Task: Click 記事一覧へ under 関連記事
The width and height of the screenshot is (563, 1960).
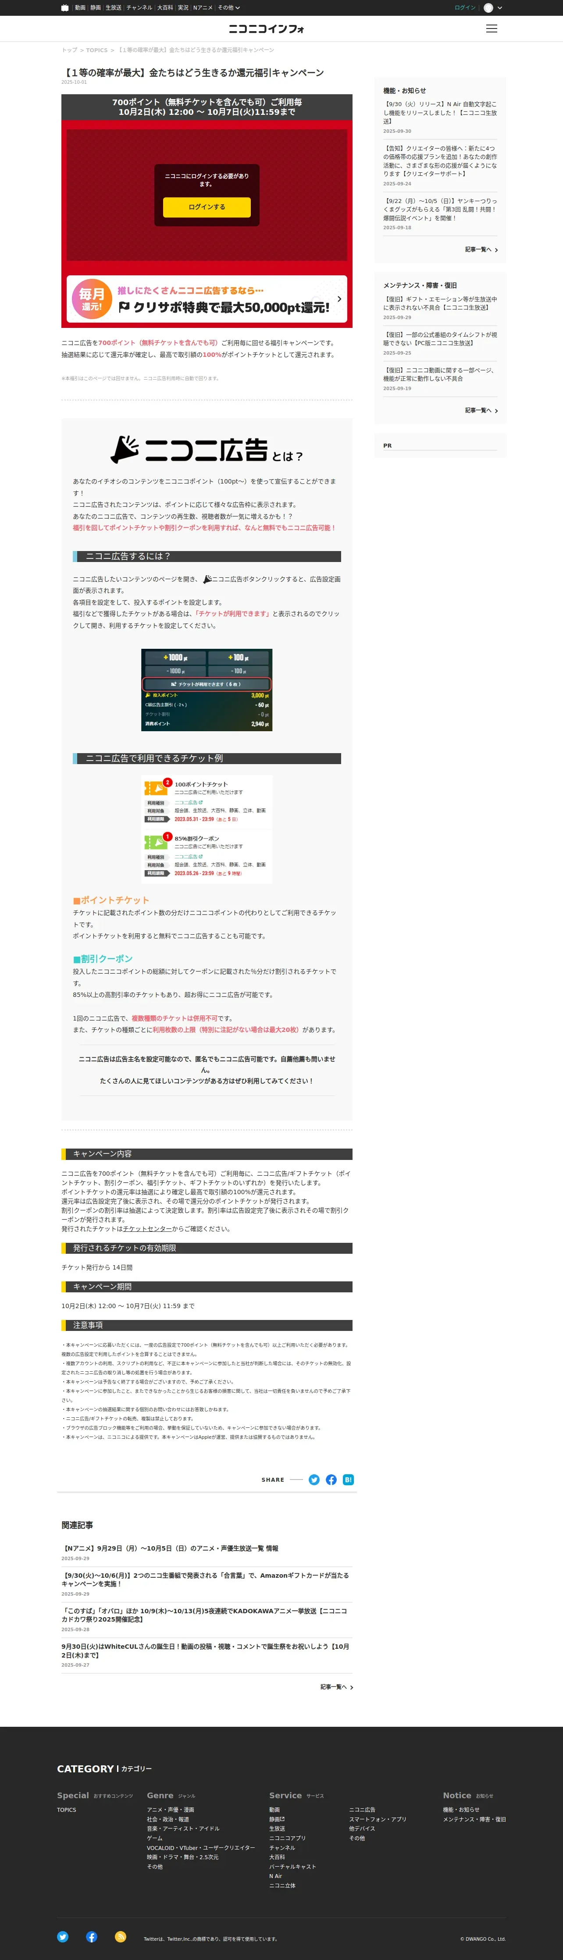Action: [333, 1687]
